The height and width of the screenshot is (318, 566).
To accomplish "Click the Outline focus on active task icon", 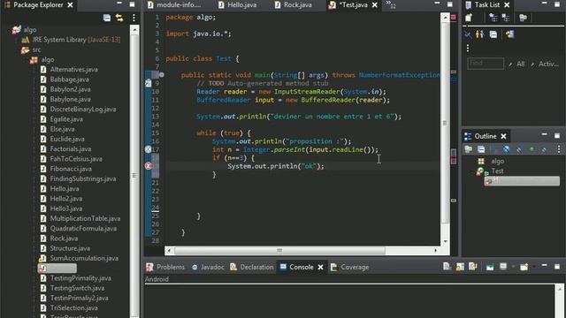I will coord(469,149).
